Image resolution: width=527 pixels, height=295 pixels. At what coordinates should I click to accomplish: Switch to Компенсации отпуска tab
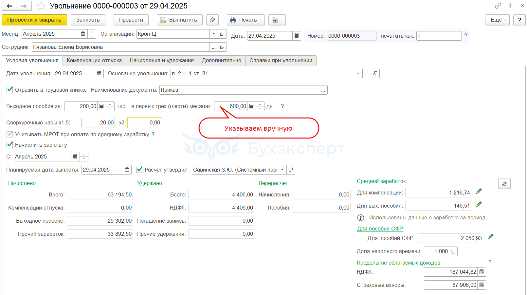[x=94, y=61]
